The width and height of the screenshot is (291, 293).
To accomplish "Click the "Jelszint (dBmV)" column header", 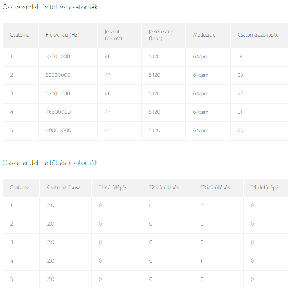I will coord(113,35).
